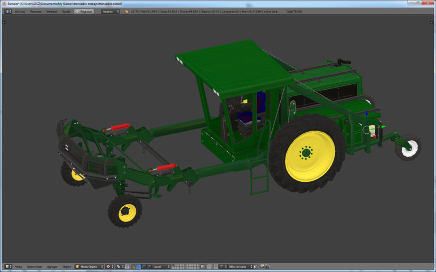Open the render engine dropdown showing Interno
Viewport: 436px width, 272px height.
(x=110, y=11)
